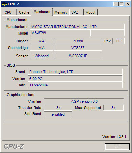The width and height of the screenshot is (132, 153).
Task: Click the Manufacturer label
Action: click(17, 27)
